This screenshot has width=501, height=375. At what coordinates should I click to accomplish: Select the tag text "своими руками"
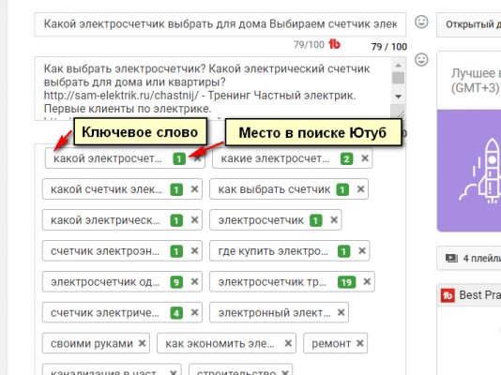point(92,343)
